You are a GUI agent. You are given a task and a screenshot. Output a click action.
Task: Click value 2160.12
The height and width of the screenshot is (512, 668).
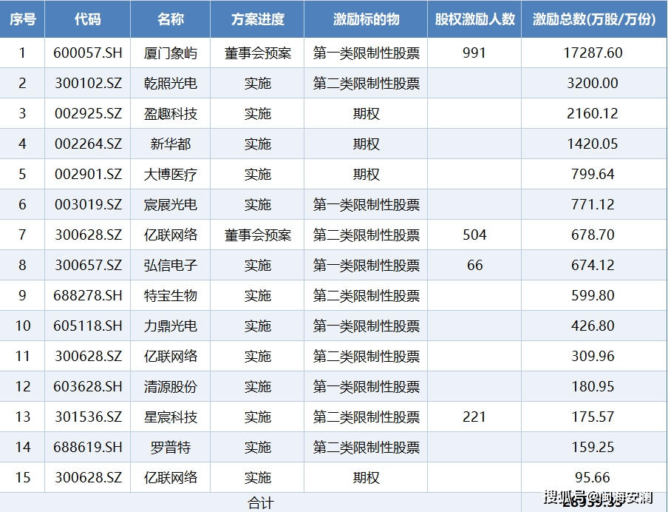[593, 113]
